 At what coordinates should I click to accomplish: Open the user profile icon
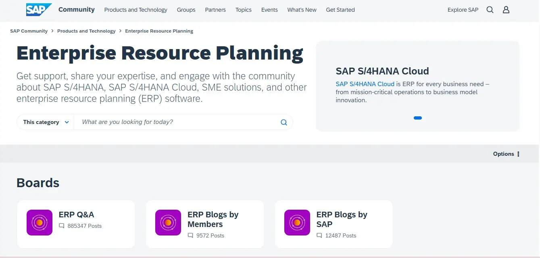pos(506,10)
